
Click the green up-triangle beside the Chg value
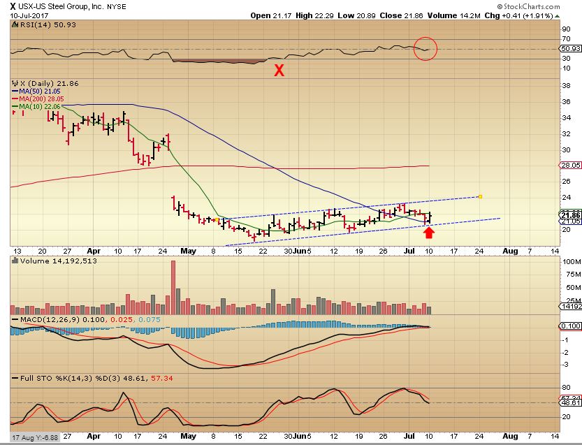coord(557,16)
